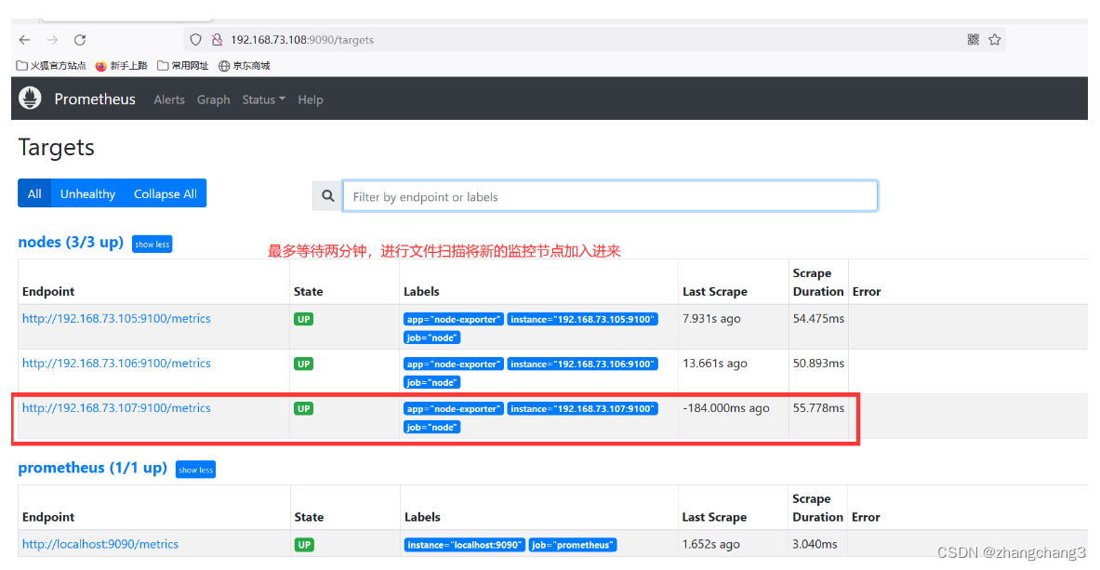Open the 常用网址 bookmark folder

coord(182,65)
